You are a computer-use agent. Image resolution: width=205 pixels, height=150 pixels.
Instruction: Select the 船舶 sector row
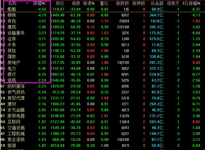pyautogui.click(x=12, y=9)
